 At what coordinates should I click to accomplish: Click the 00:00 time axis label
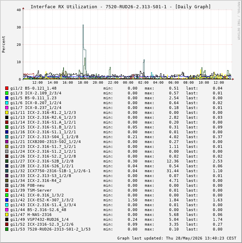[128, 83]
